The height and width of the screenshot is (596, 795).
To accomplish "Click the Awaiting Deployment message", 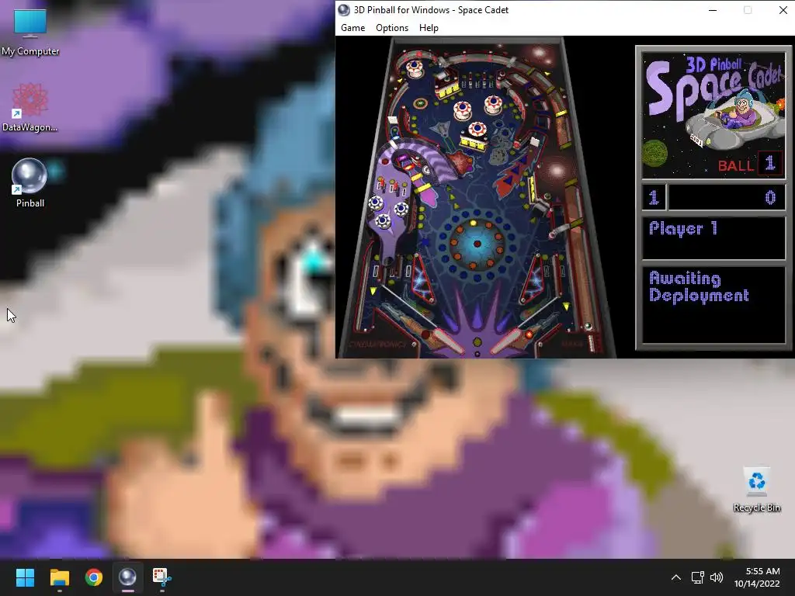I will [x=699, y=287].
